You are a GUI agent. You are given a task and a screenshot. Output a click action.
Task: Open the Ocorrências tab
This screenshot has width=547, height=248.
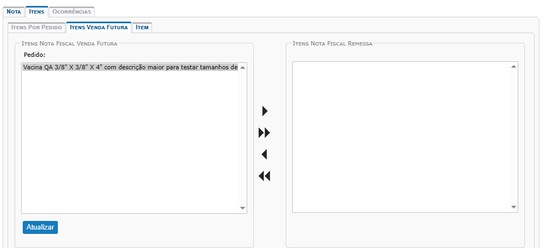pos(72,11)
